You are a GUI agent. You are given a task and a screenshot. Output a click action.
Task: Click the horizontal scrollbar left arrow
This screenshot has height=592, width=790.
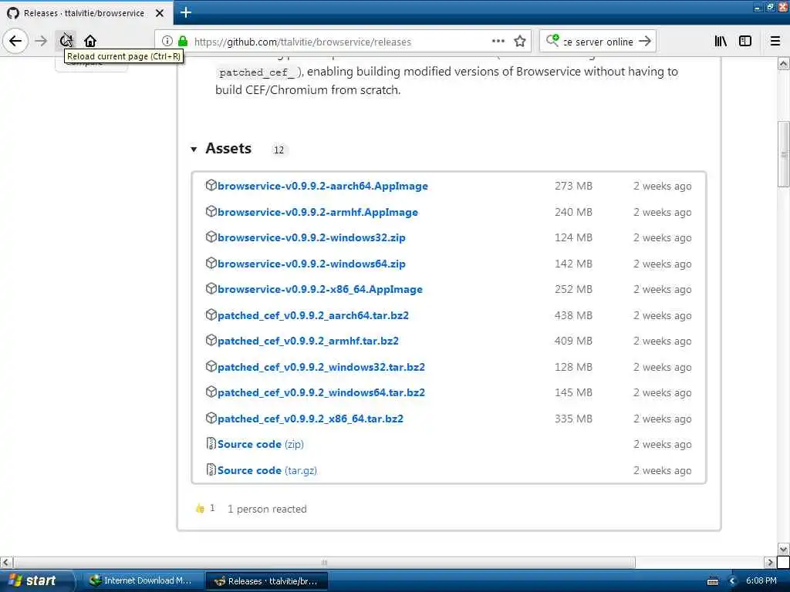[x=6, y=562]
